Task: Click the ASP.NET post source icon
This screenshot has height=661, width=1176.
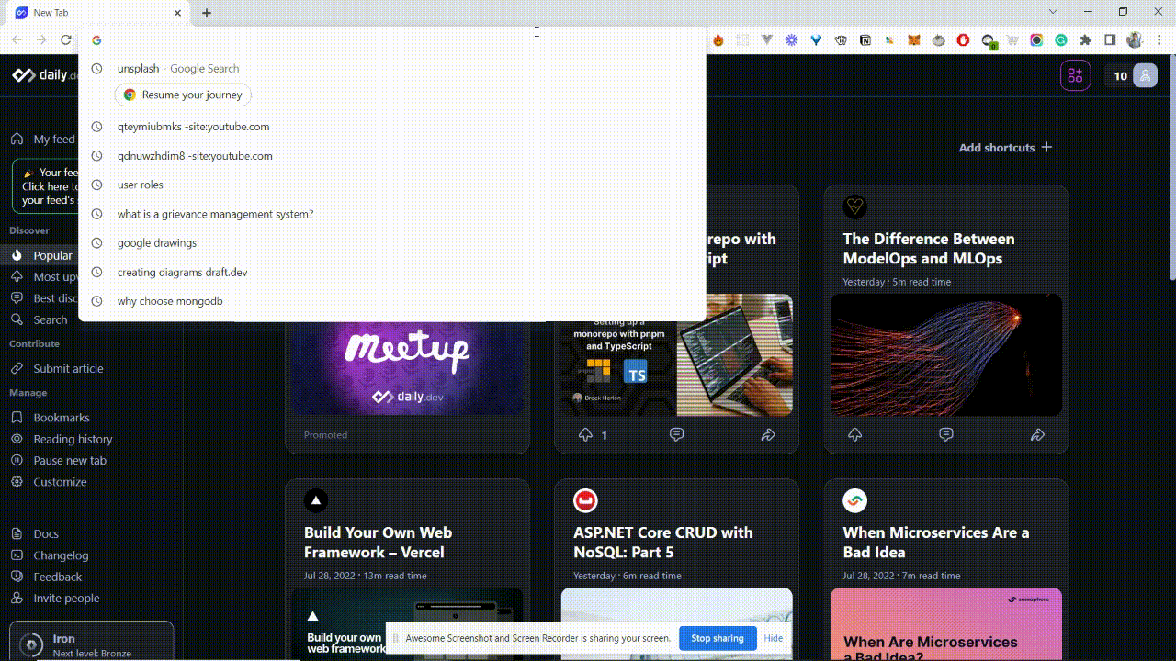Action: point(585,500)
